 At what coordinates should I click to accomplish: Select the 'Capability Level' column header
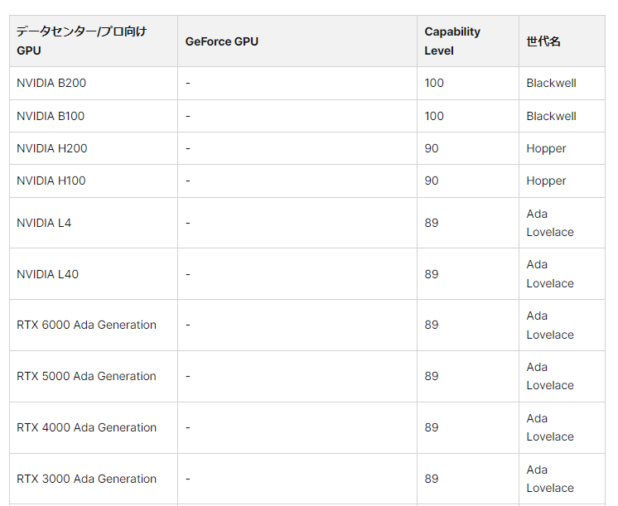(x=468, y=41)
